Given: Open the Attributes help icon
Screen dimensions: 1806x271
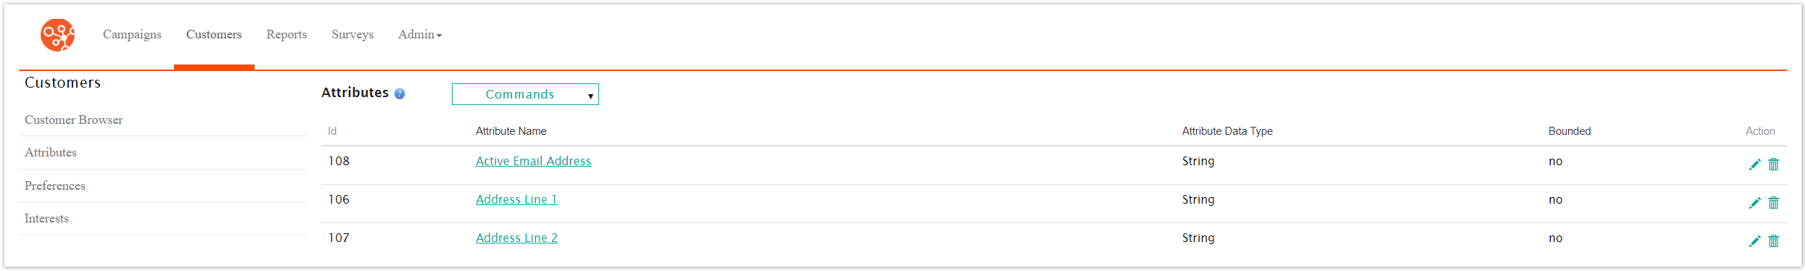Looking at the screenshot, I should point(400,93).
